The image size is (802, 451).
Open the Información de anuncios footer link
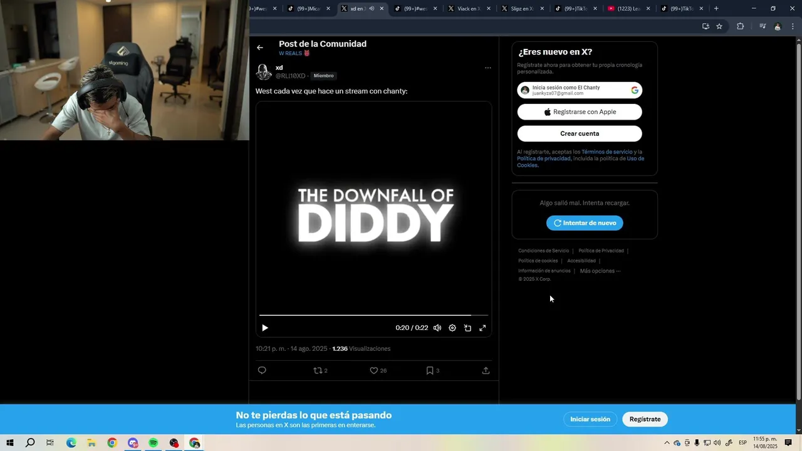point(544,271)
